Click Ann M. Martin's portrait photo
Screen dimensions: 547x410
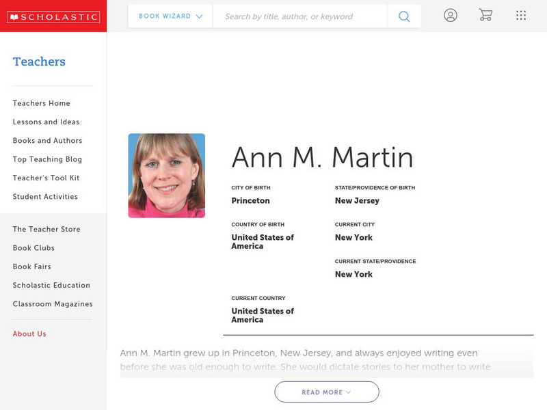pos(166,176)
